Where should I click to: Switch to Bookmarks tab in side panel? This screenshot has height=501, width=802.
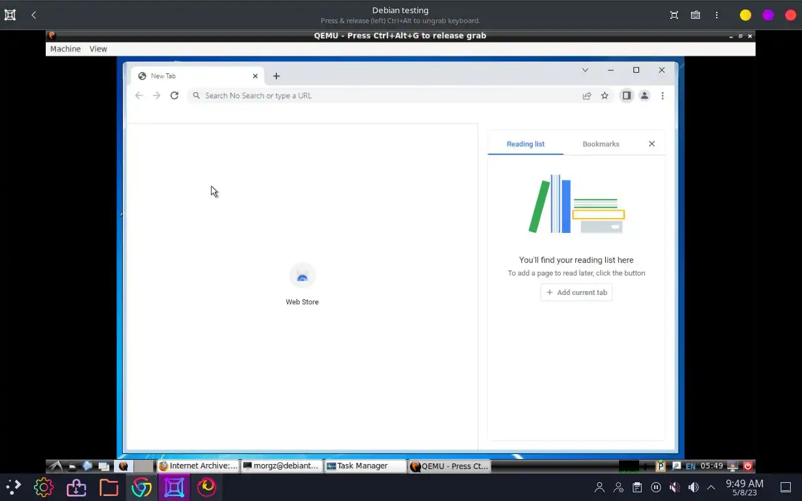pyautogui.click(x=601, y=144)
